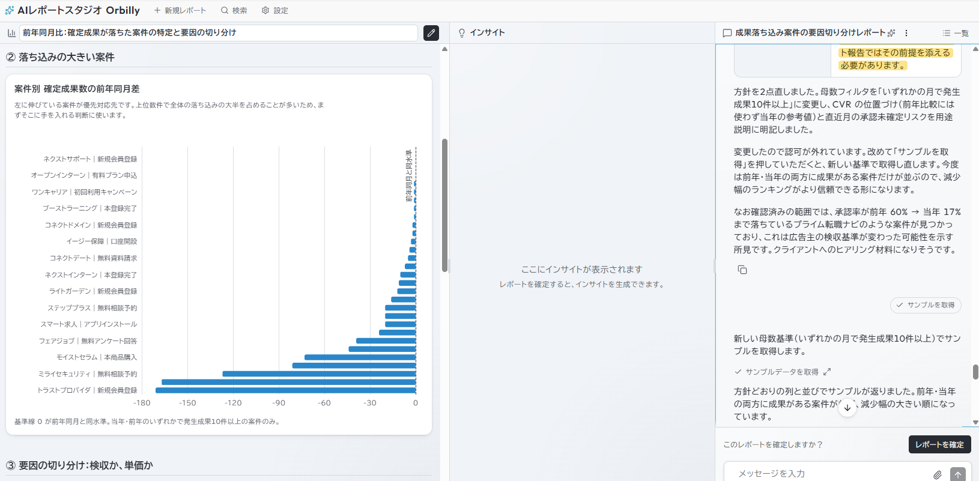Click the AIレポートスタジオ Orbilly app name
The width and height of the screenshot is (979, 481).
(x=79, y=10)
